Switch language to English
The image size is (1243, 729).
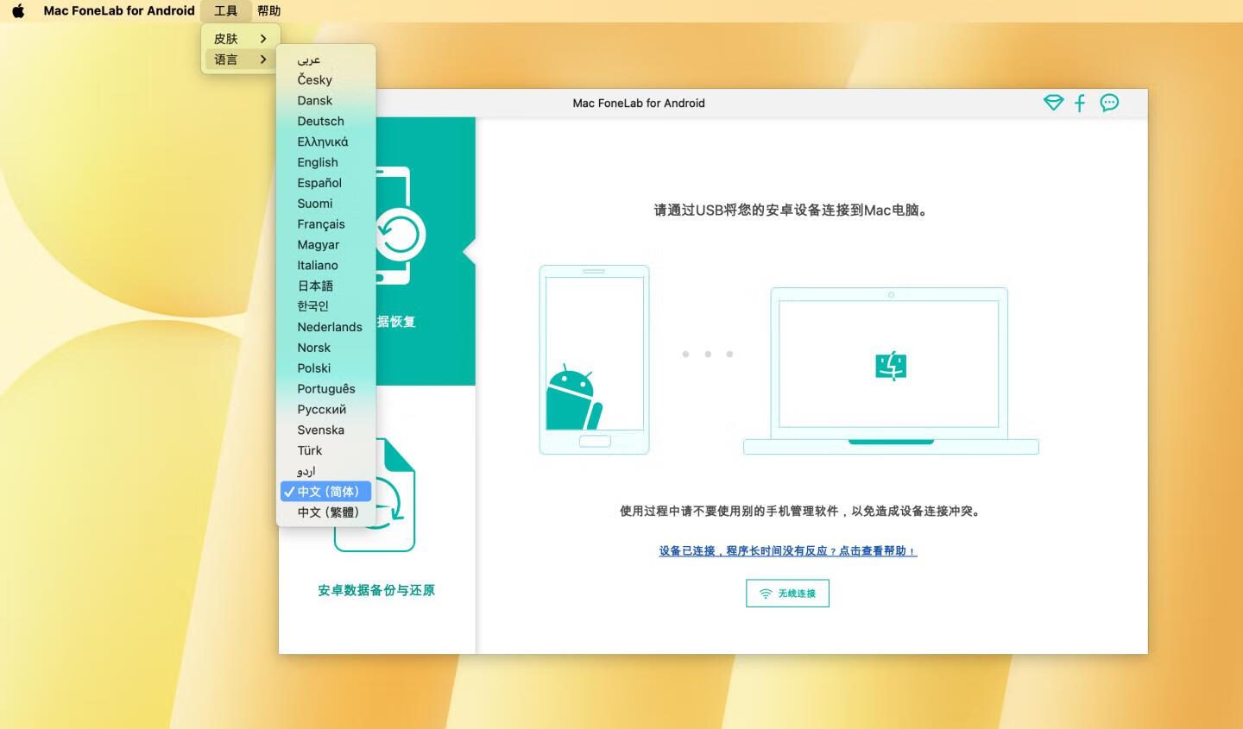[318, 162]
